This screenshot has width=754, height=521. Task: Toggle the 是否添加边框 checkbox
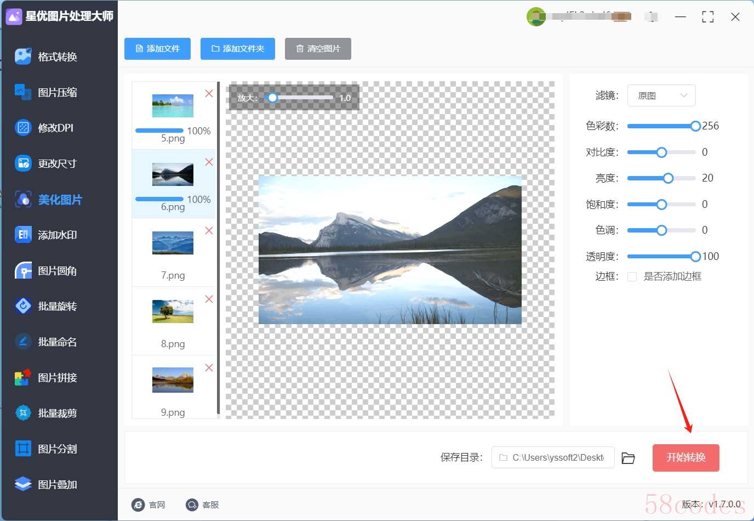coord(632,276)
